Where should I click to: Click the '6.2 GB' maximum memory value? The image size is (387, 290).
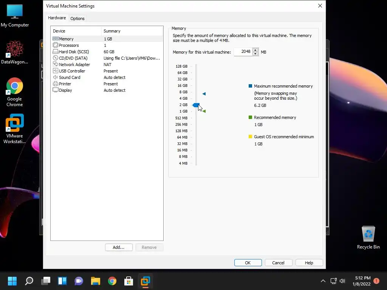(260, 105)
